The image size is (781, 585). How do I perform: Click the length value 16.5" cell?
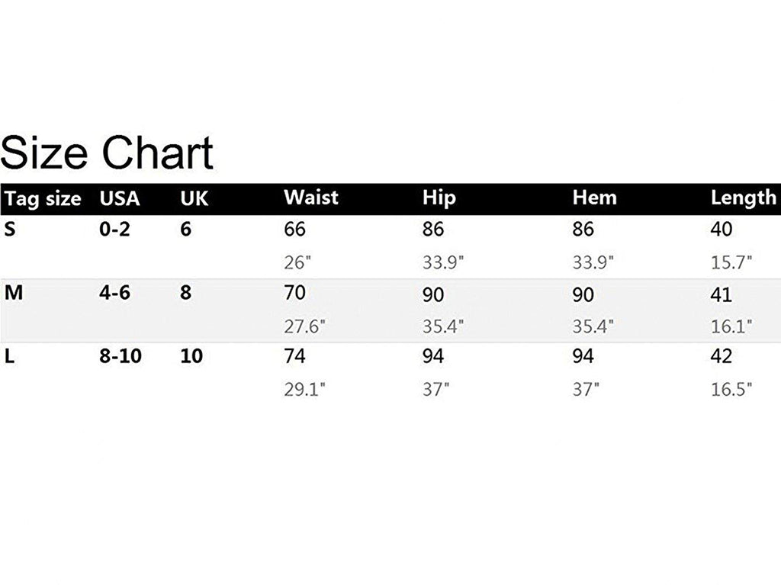[x=731, y=389]
